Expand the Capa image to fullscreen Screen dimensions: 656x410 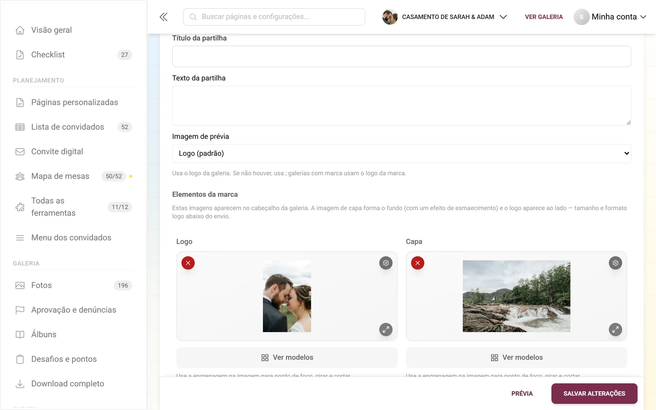615,329
